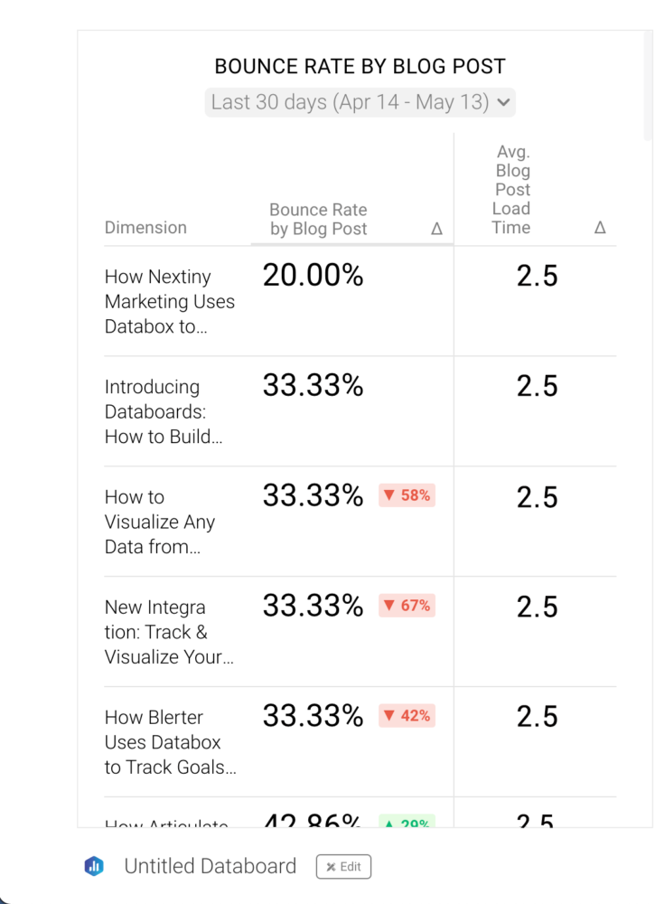Sort by Bounce Rate by Blog Post column
The height and width of the screenshot is (904, 655).
pyautogui.click(x=318, y=219)
